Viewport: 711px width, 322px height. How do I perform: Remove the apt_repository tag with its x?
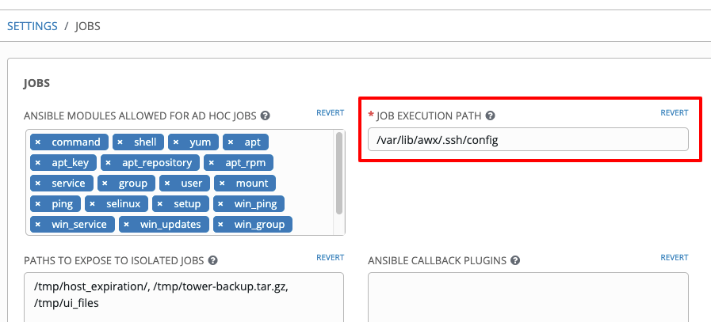109,163
